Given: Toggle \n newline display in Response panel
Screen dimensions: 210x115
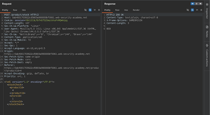Looking at the screenshot, I should (x=197, y=10).
